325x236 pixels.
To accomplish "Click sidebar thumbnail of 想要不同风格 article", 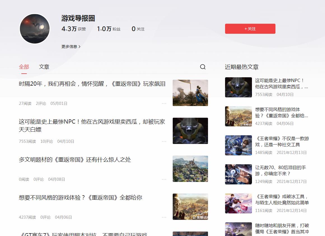I will [x=239, y=116].
